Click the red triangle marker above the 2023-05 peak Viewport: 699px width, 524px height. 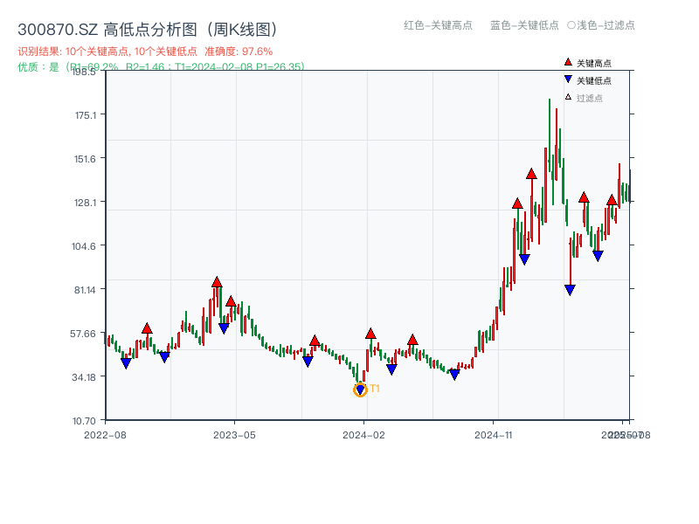click(x=217, y=281)
